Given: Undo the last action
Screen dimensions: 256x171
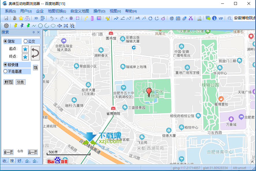Looking at the screenshot, I should (52, 18).
